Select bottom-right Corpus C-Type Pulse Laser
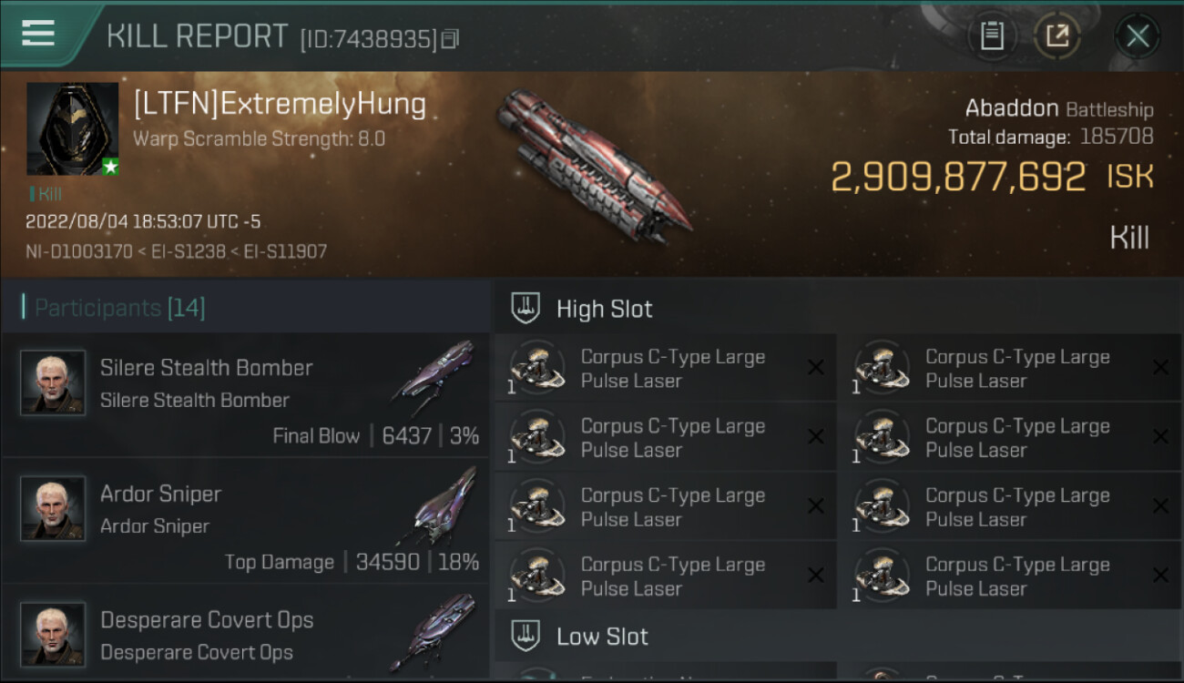The image size is (1184, 683). [x=1011, y=576]
